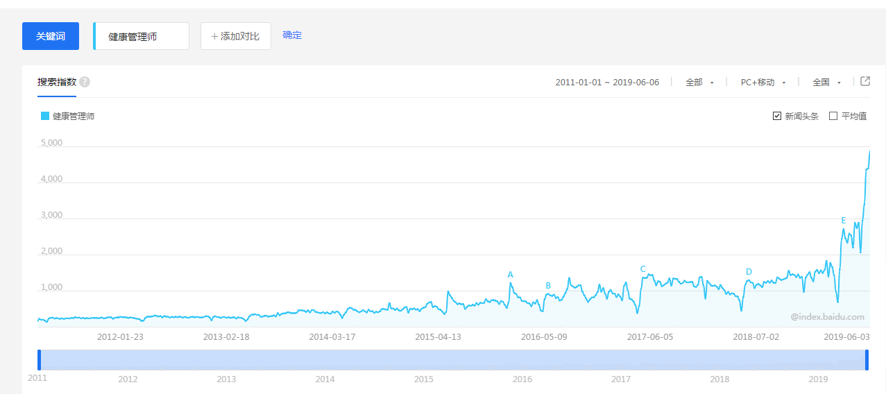Click the help question mark beside 搜索指数
The height and width of the screenshot is (394, 886).
85,82
